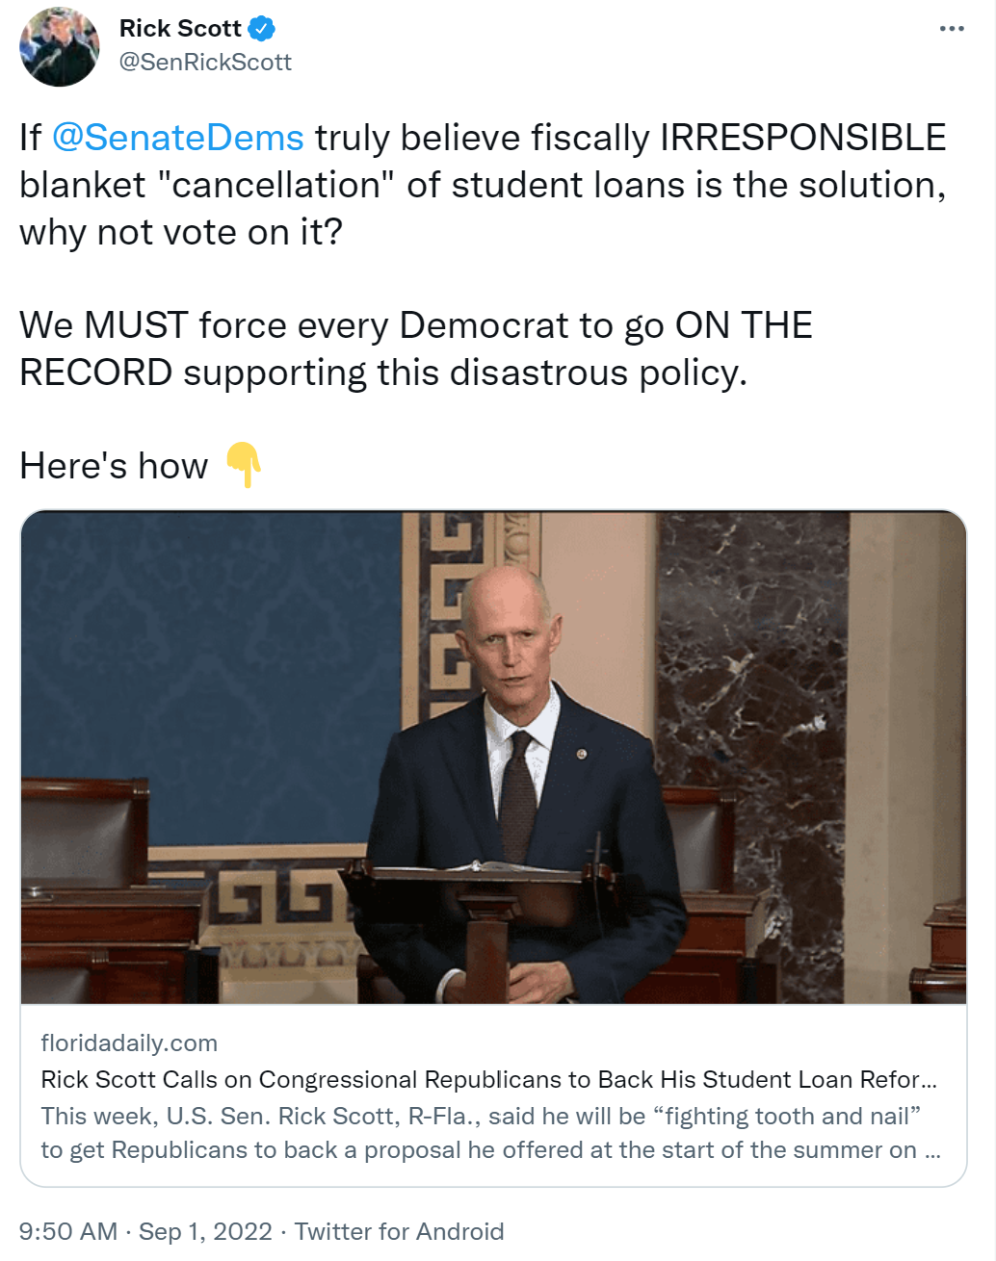Click the floridadaily.com source domain
This screenshot has width=996, height=1261.
click(x=129, y=1043)
